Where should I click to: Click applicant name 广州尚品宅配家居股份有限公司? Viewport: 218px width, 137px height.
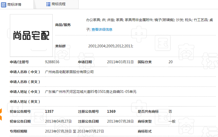tap(69, 72)
